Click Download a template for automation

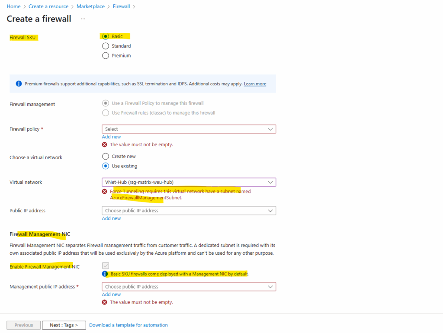[128, 325]
